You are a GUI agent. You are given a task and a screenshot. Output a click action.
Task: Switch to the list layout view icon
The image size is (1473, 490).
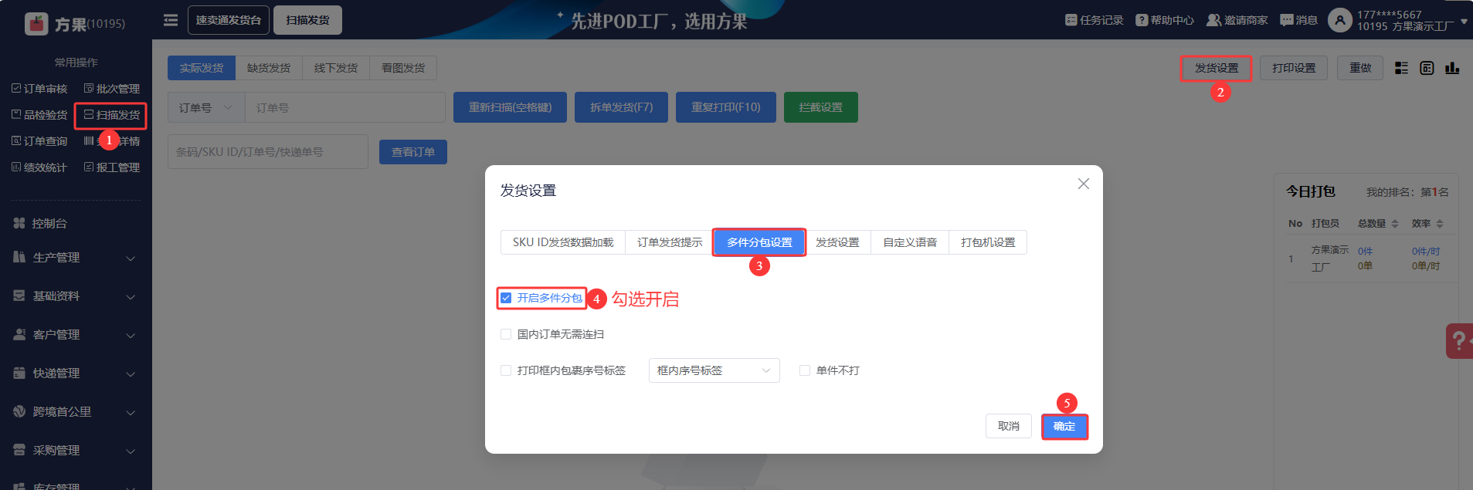pyautogui.click(x=1401, y=68)
